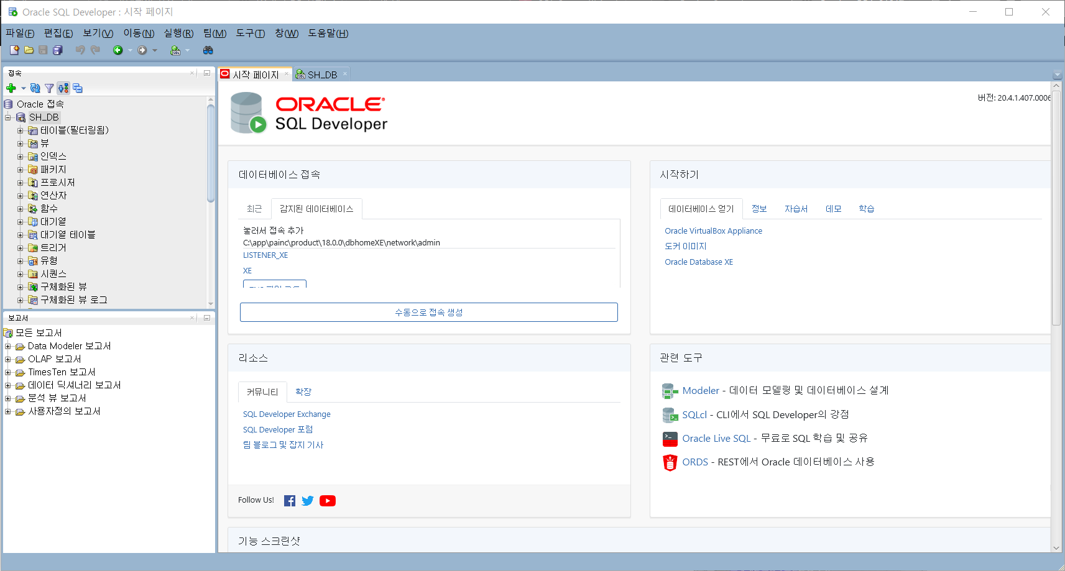Expand 데이터 딕셔너리 보고서 node

point(8,385)
